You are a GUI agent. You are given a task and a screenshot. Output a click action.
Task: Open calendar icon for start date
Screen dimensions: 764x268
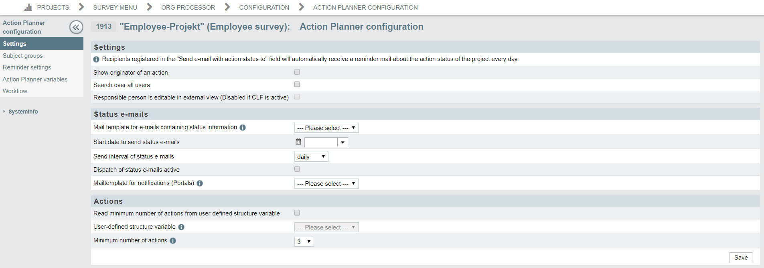298,142
